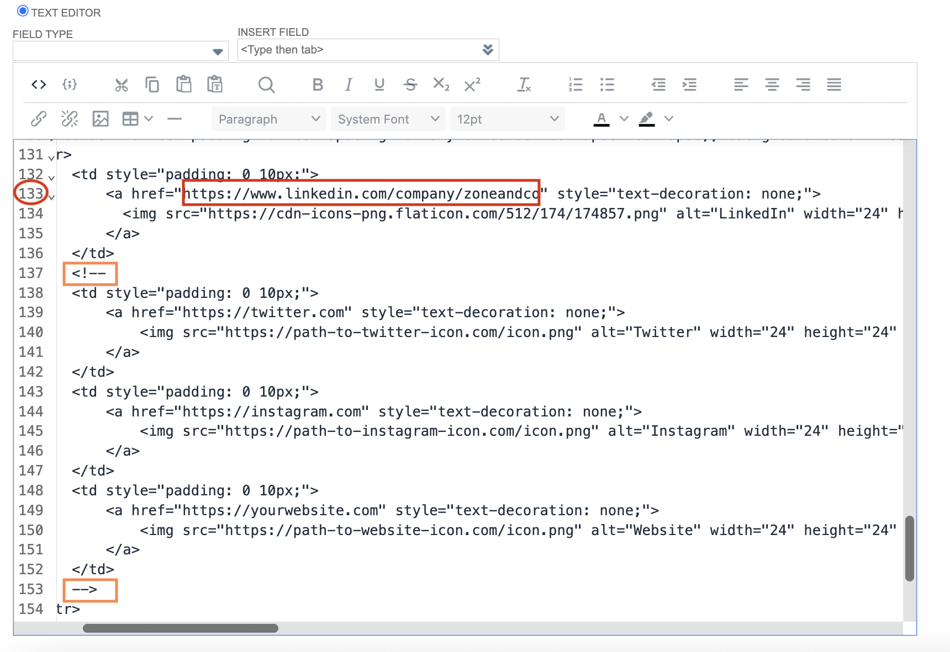Collapse code fold on line 133
This screenshot has width=950, height=652.
51,197
